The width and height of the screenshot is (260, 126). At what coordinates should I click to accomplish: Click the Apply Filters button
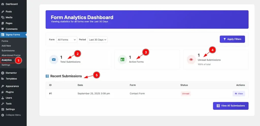click(232, 39)
